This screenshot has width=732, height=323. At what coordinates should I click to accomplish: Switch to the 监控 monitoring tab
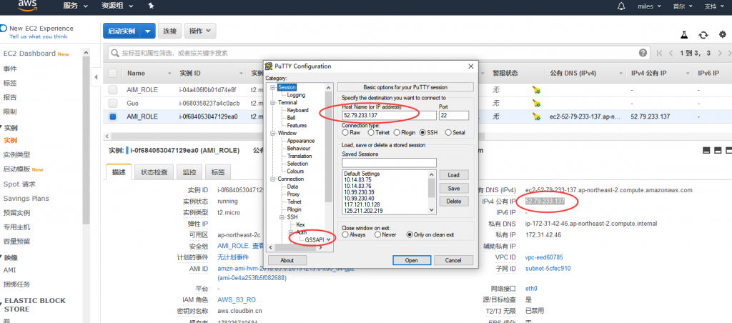[x=189, y=172]
